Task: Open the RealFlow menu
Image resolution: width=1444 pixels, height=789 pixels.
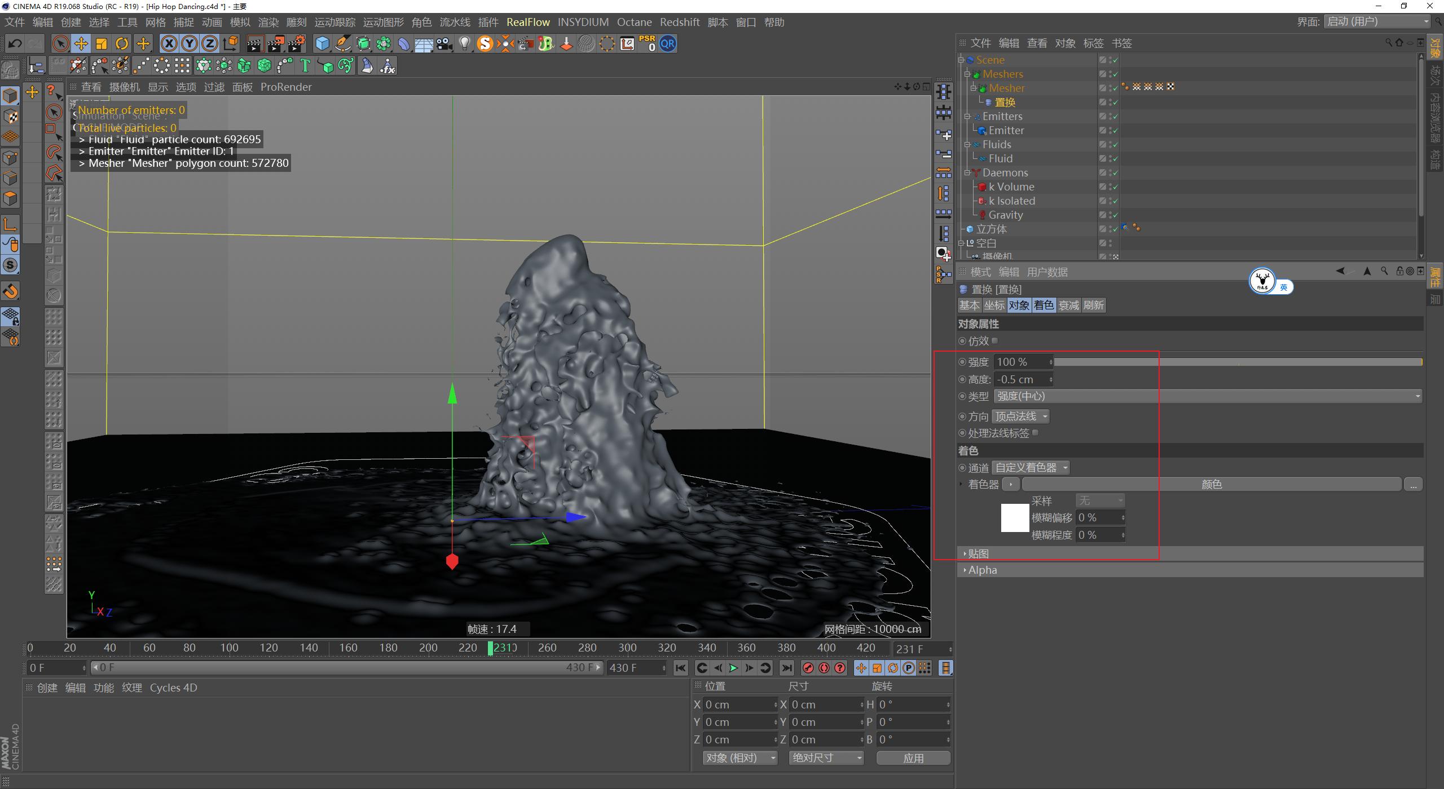Action: tap(528, 22)
